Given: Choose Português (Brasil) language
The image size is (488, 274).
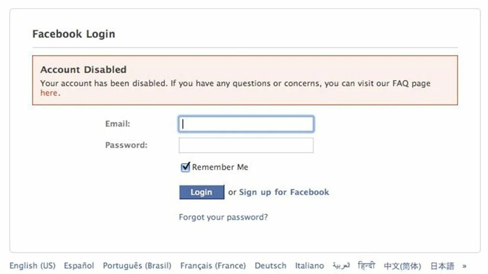Looking at the screenshot, I should click(x=137, y=266).
